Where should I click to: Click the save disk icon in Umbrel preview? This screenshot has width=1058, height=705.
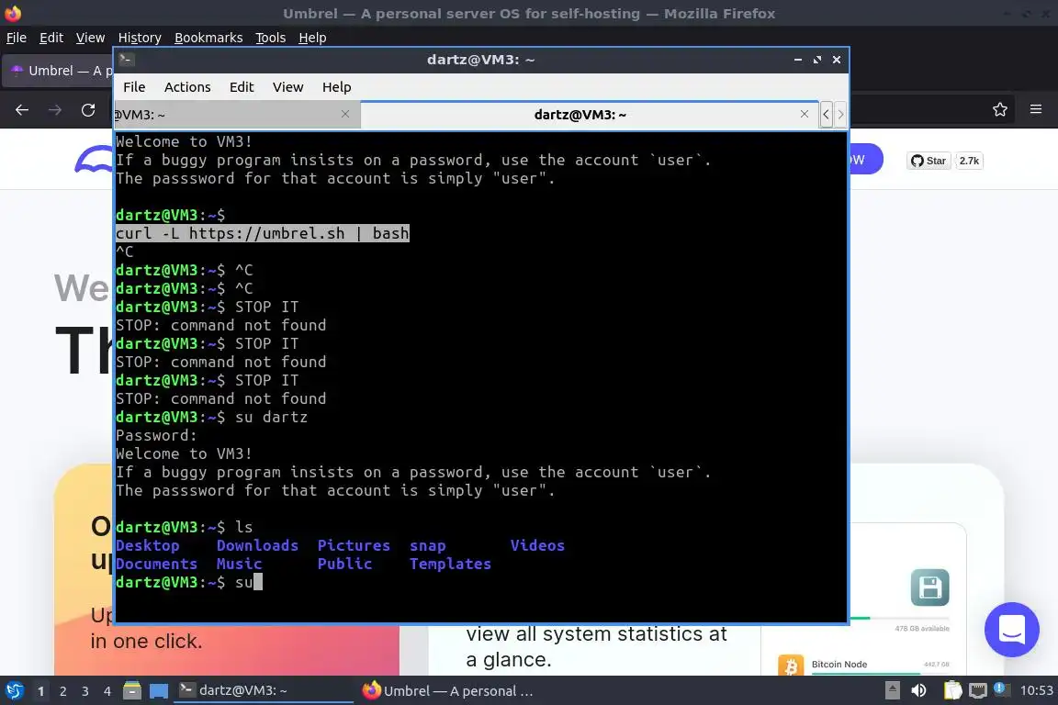(x=929, y=587)
